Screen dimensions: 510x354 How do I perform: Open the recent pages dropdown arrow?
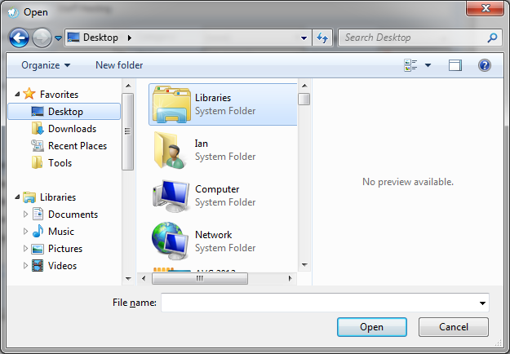[58, 38]
